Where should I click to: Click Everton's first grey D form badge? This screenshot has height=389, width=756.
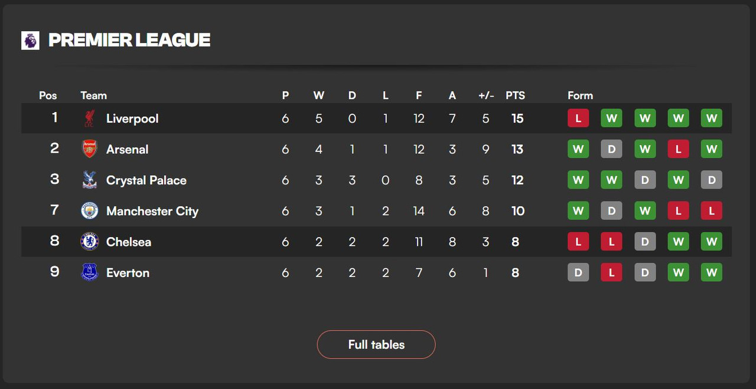578,272
